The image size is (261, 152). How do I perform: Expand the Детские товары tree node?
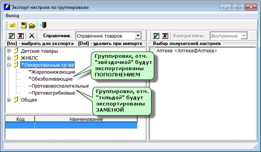coord(9,51)
